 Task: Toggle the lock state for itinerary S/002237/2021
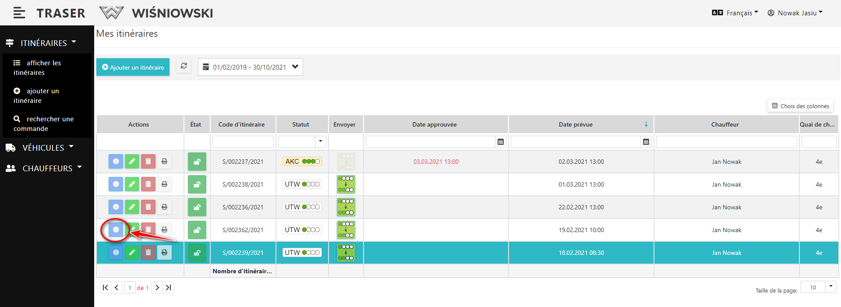[197, 162]
